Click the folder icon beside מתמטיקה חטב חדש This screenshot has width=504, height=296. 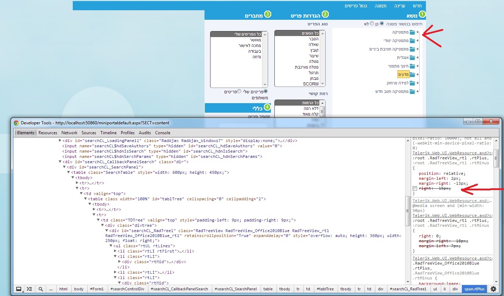click(x=412, y=91)
